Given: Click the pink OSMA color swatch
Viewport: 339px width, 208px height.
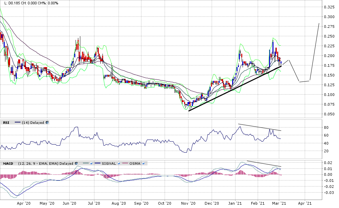Looking at the screenshot, I should (126, 163).
